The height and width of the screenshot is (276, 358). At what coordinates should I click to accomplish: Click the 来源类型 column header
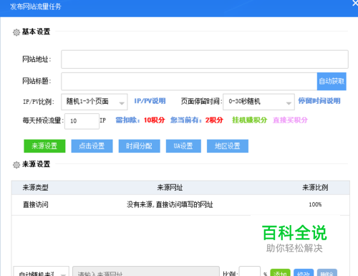tap(36, 188)
